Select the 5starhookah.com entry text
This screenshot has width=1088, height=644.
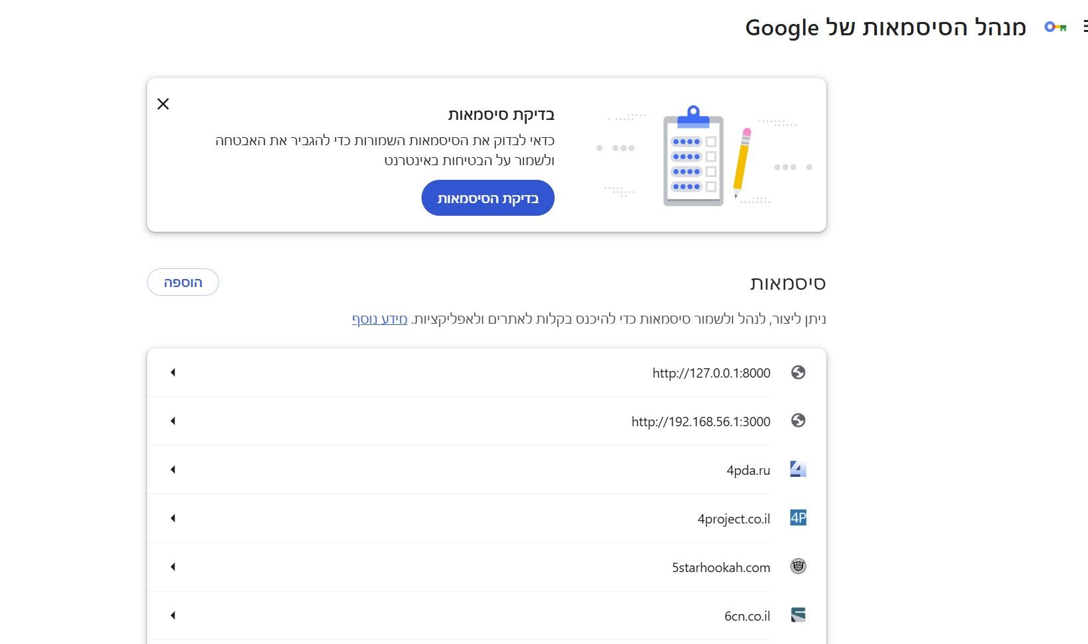[x=721, y=567]
